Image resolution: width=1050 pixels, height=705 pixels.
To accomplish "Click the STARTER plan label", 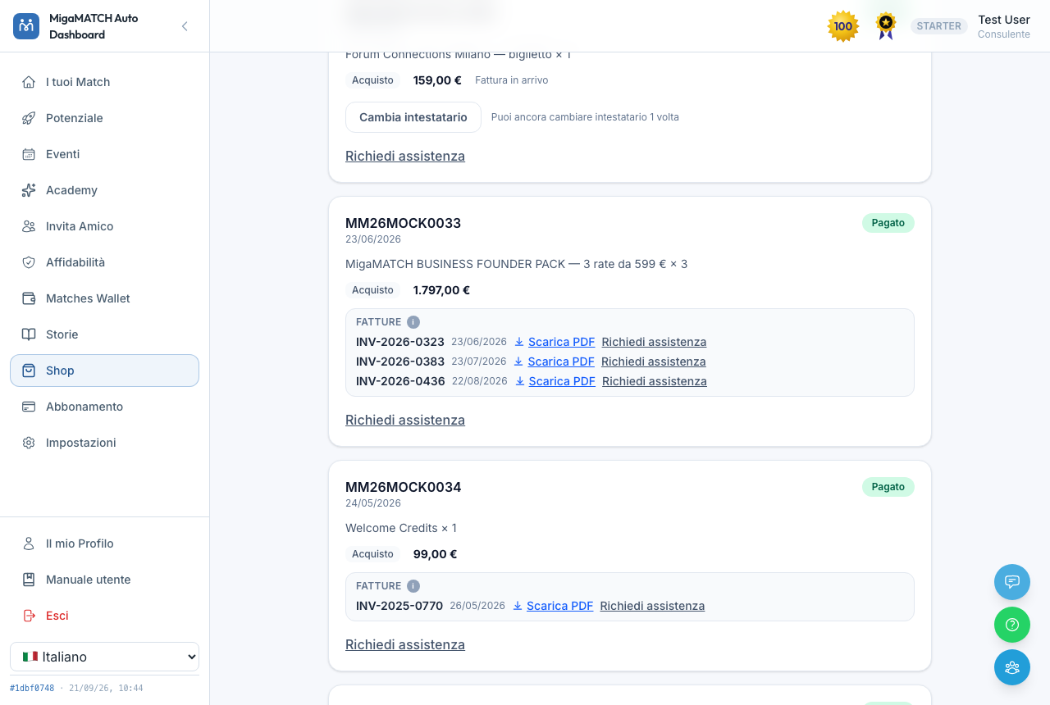I will tap(939, 26).
